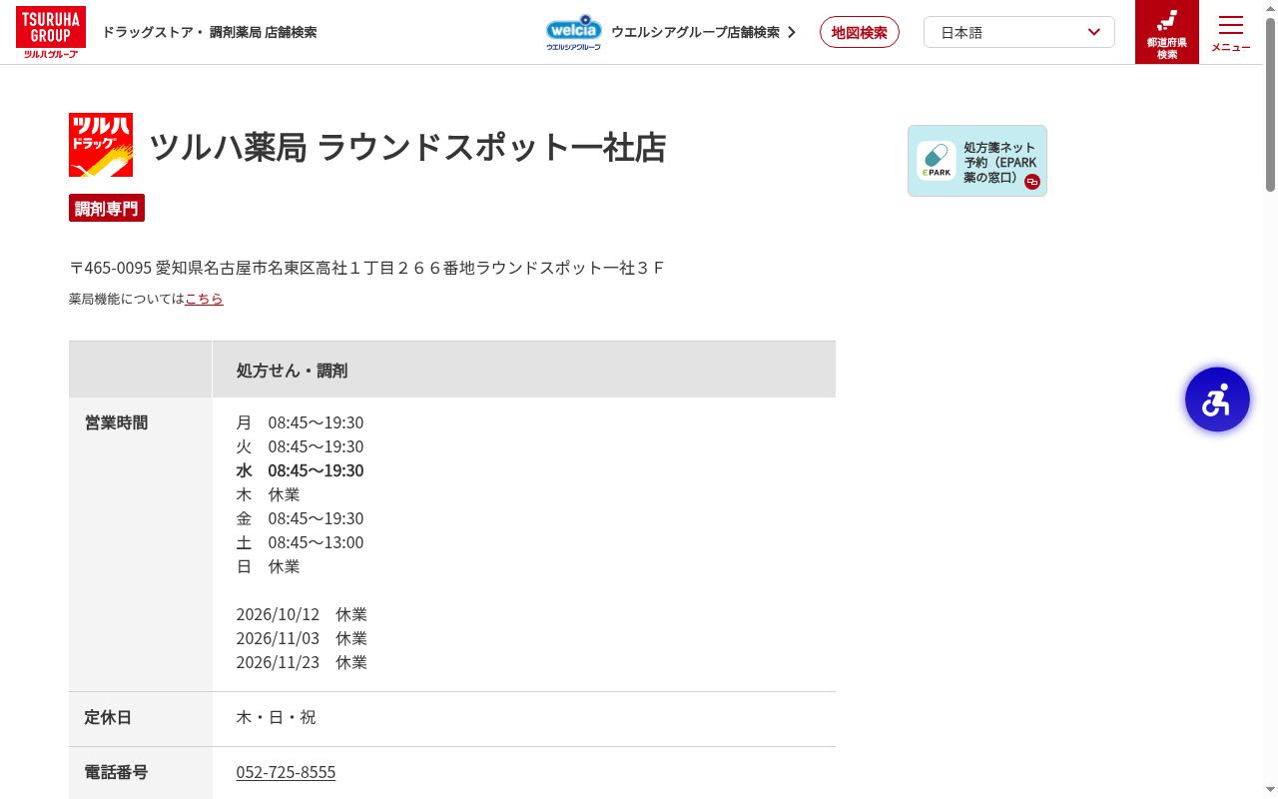Call the phone number 052-725-8555

286,772
